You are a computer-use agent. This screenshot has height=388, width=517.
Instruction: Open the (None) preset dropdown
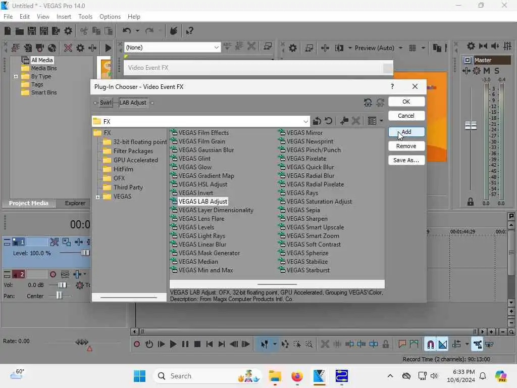pos(216,47)
